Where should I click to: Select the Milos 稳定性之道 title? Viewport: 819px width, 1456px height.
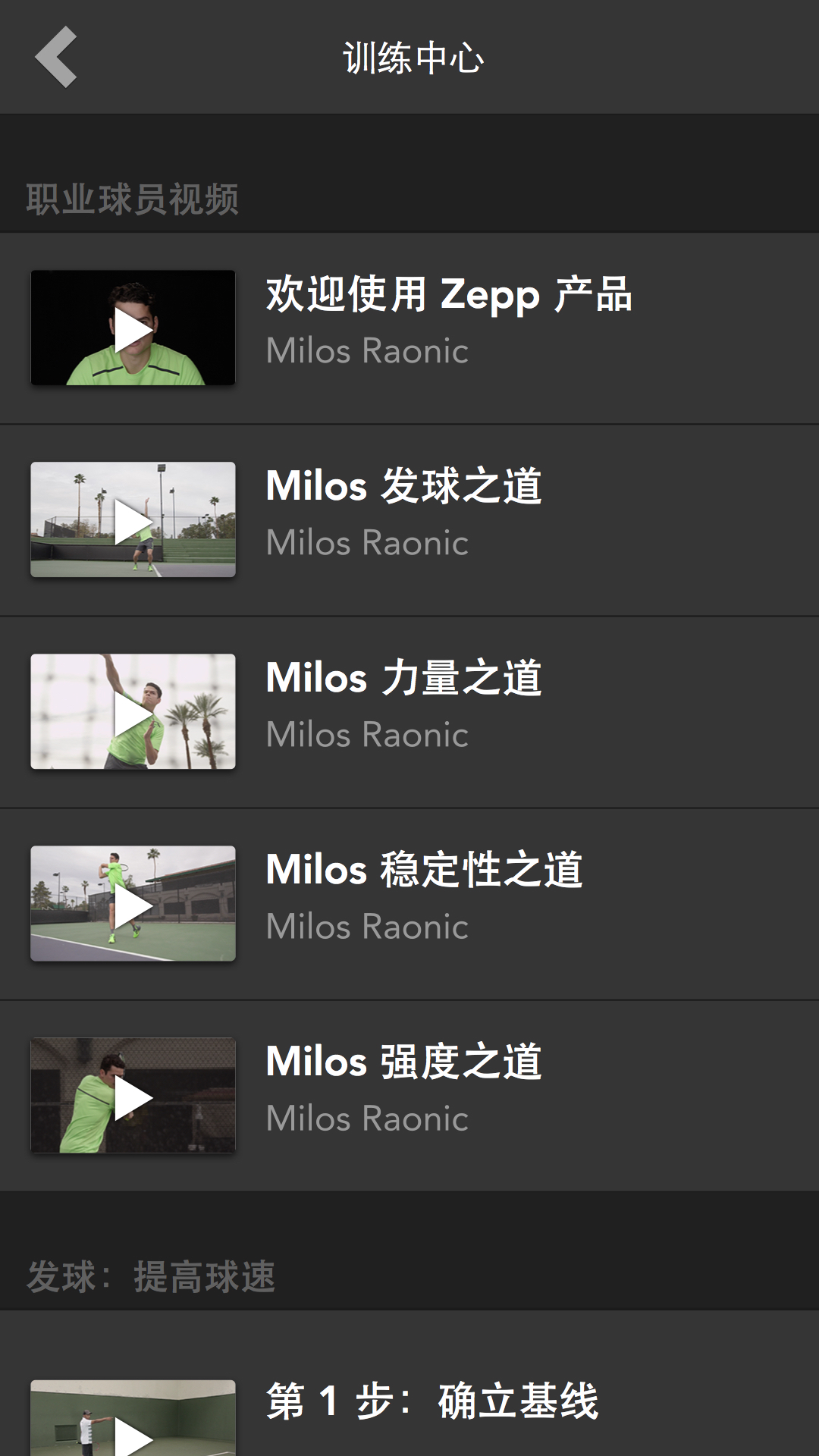coord(424,870)
